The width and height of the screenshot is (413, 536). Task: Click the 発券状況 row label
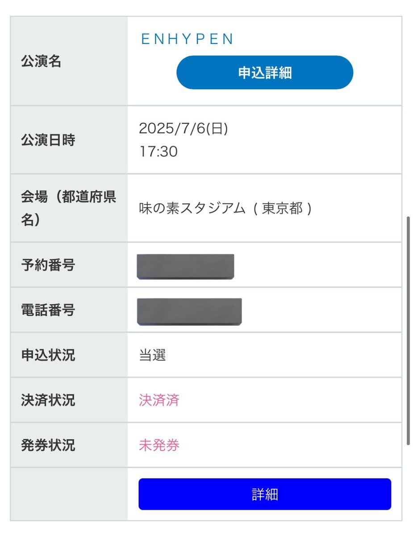pyautogui.click(x=48, y=445)
